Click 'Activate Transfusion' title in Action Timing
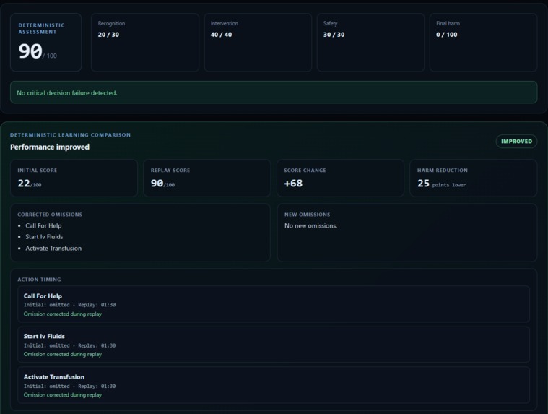Screen dimensions: 548x414 54,377
